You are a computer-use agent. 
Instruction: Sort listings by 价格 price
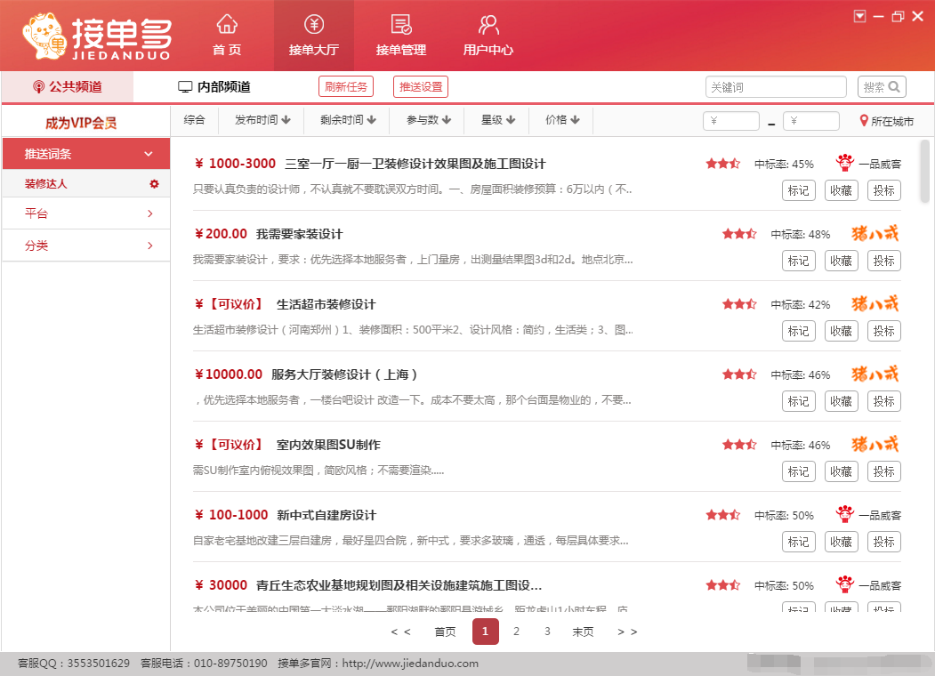coord(562,120)
